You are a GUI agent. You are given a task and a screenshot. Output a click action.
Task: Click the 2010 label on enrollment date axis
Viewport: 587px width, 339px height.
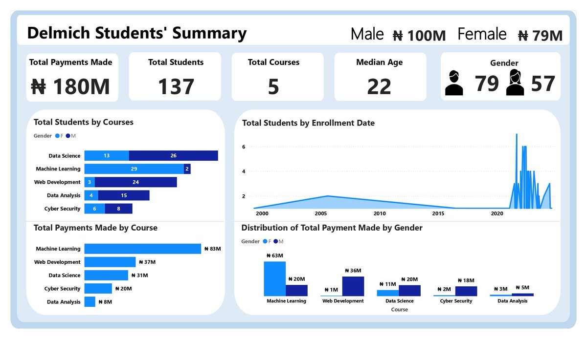(380, 213)
